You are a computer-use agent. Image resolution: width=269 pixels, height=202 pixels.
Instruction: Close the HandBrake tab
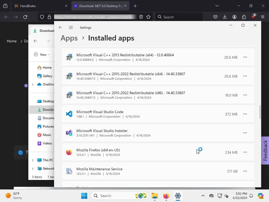click(x=66, y=6)
